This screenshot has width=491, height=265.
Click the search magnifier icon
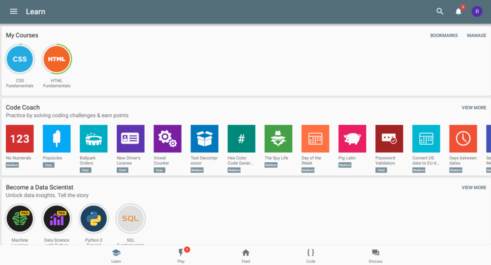pyautogui.click(x=440, y=11)
